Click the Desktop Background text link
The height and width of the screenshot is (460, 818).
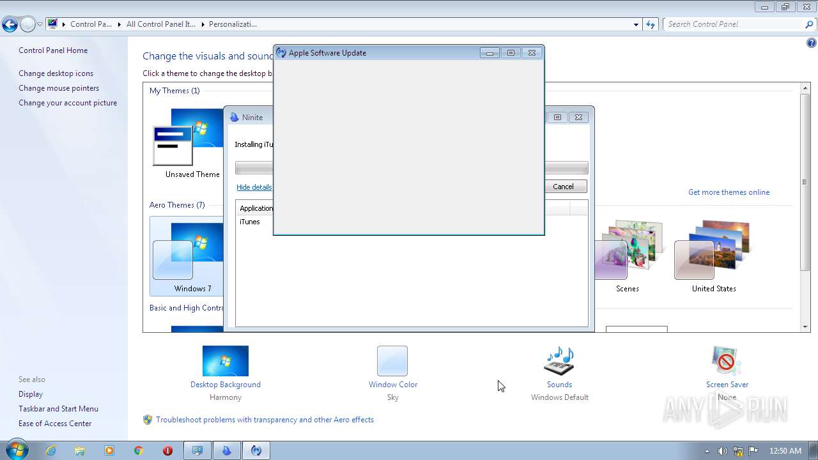tap(226, 385)
